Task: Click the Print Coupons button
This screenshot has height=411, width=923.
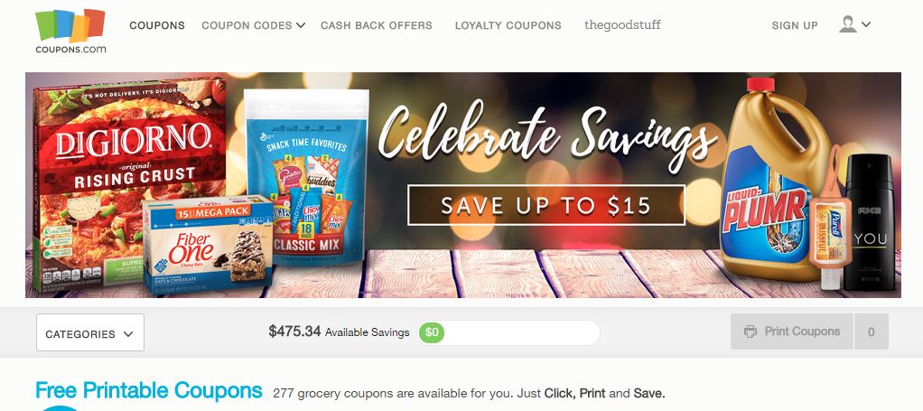Action: (x=792, y=332)
